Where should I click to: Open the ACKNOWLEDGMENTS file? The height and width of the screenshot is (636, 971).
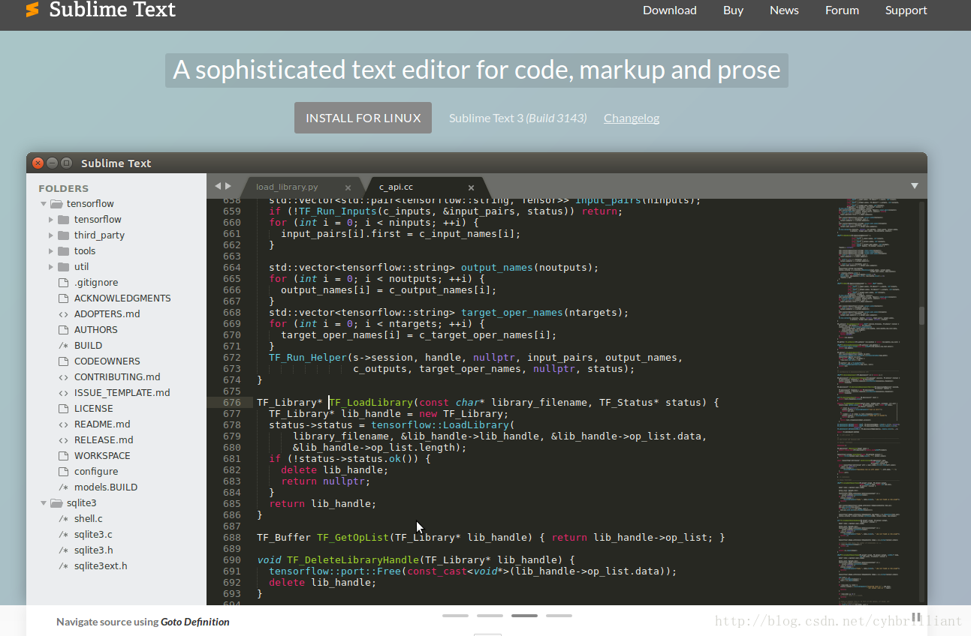pos(122,298)
